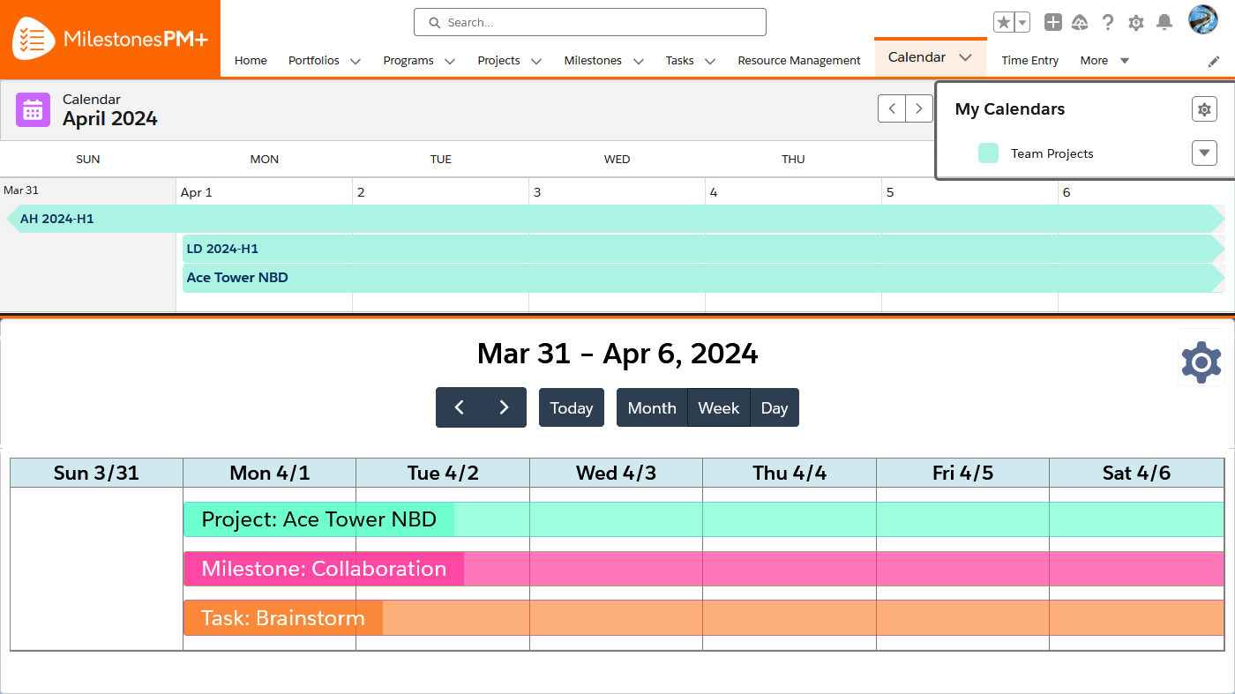Image resolution: width=1235 pixels, height=694 pixels.
Task: Select the Apr 1 date cell
Action: pyautogui.click(x=264, y=245)
